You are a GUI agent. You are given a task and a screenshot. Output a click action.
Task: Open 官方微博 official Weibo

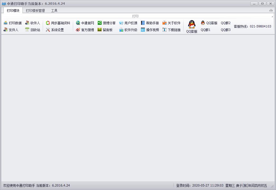coord(85,30)
